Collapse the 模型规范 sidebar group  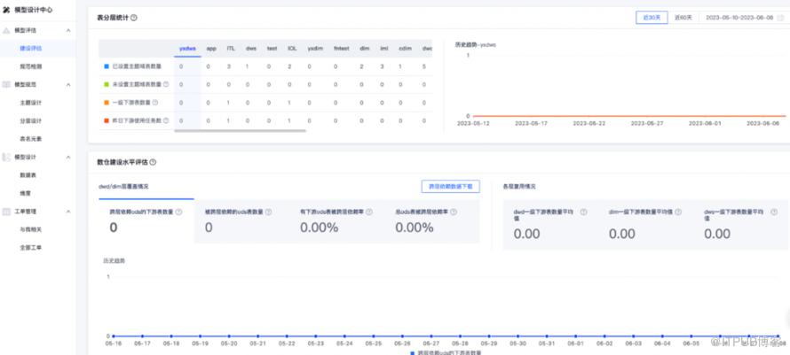pos(69,85)
